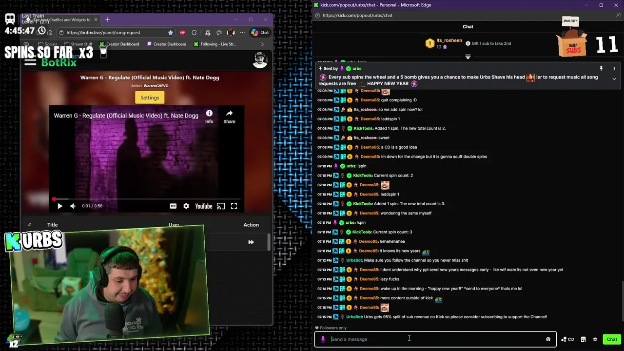Open the video Info icon
624x351 pixels.
point(209,117)
